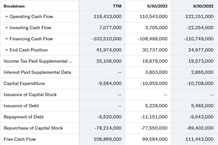This screenshot has width=218, height=145.
Task: Select the value -9,564,000
Action: tap(109, 83)
